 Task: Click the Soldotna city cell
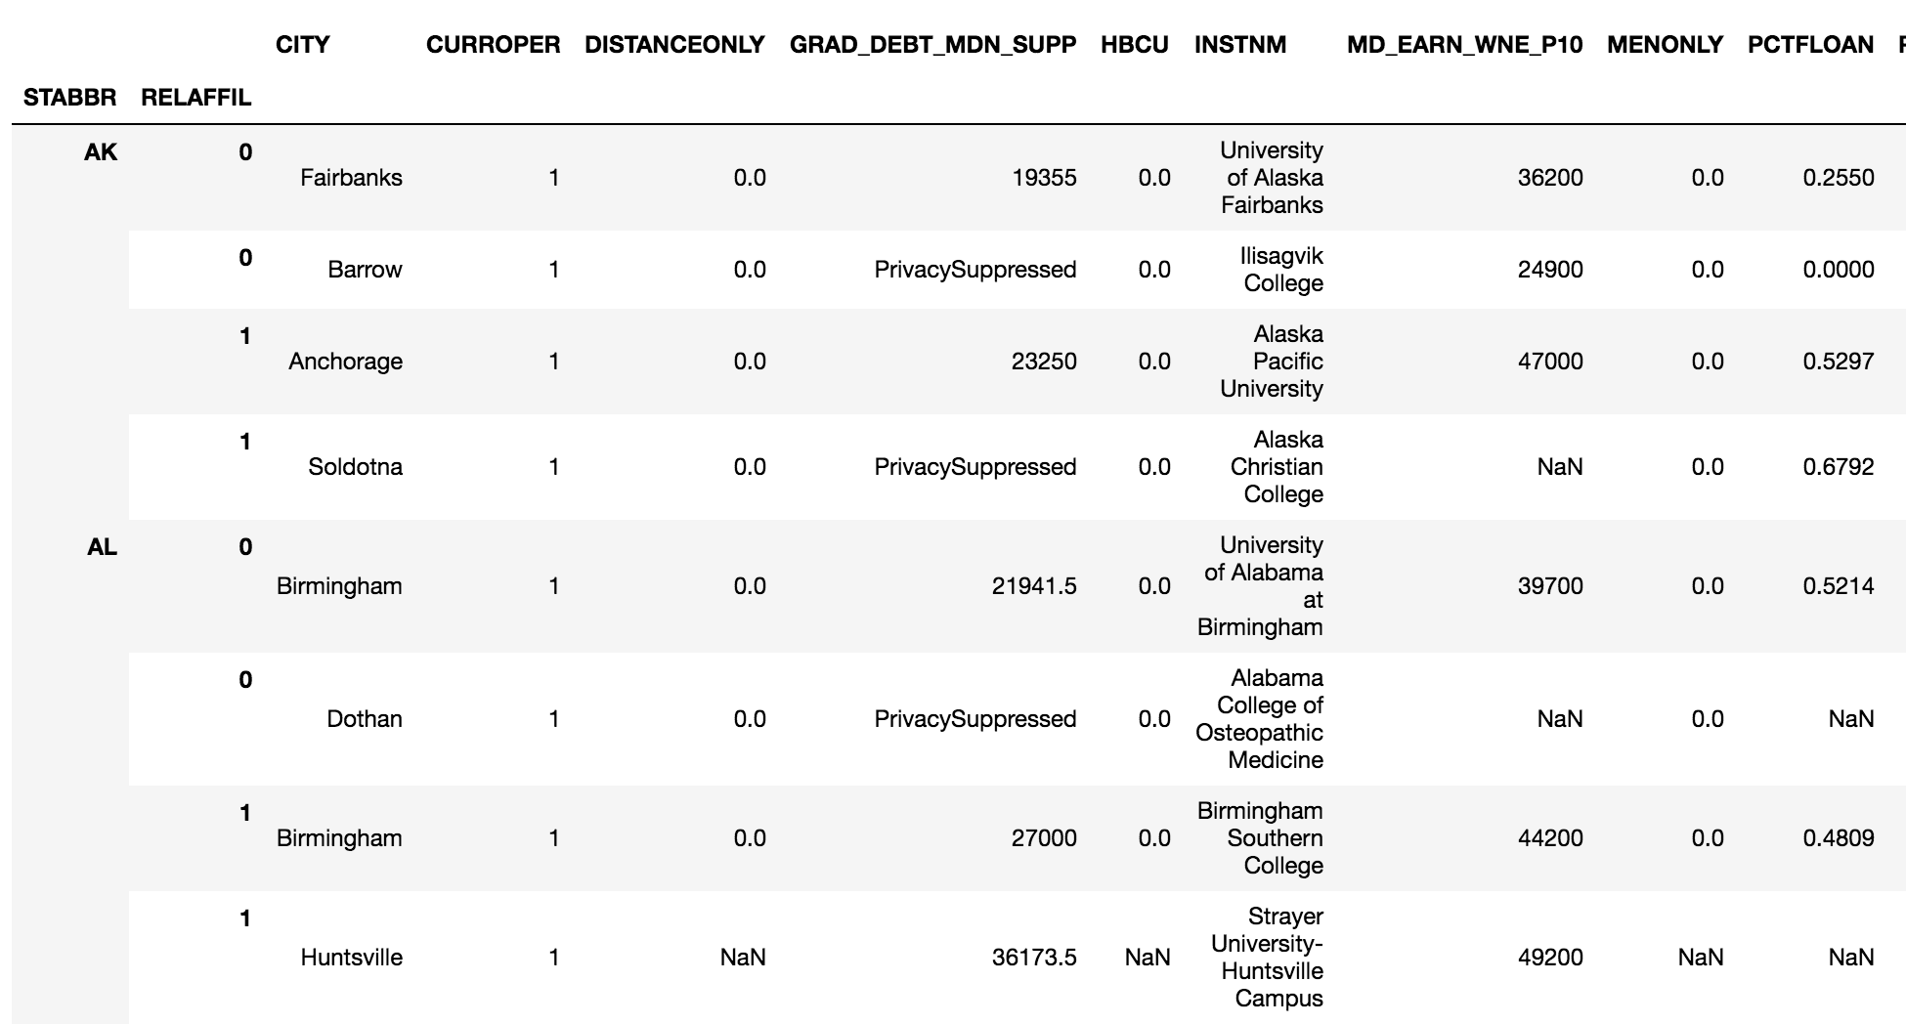click(355, 467)
